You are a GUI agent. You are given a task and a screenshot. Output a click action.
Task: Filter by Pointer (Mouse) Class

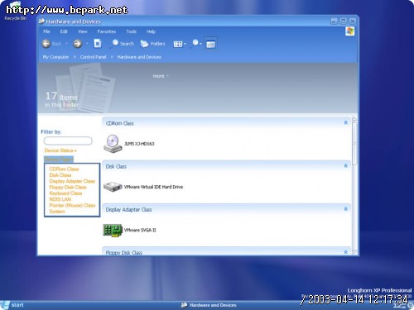(72, 205)
